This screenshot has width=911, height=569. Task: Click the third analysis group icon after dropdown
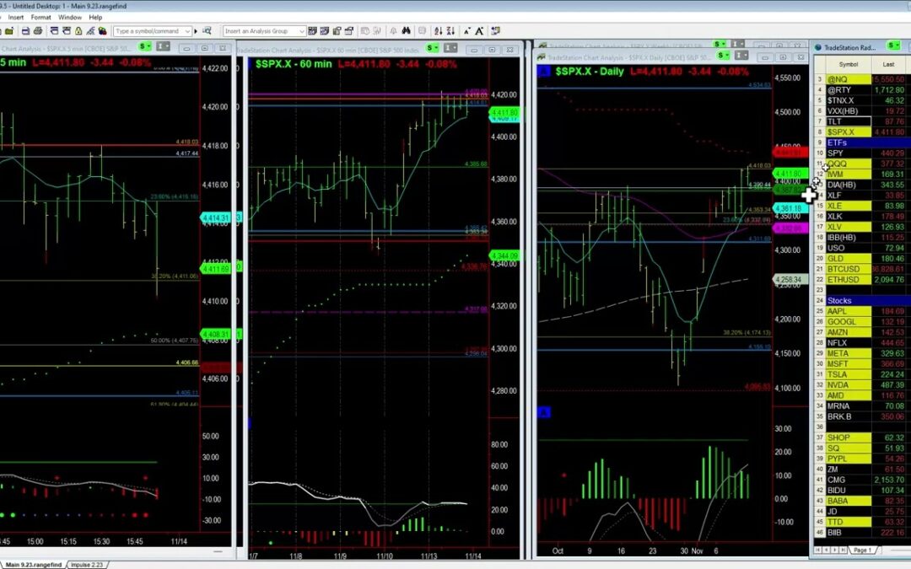[x=337, y=31]
